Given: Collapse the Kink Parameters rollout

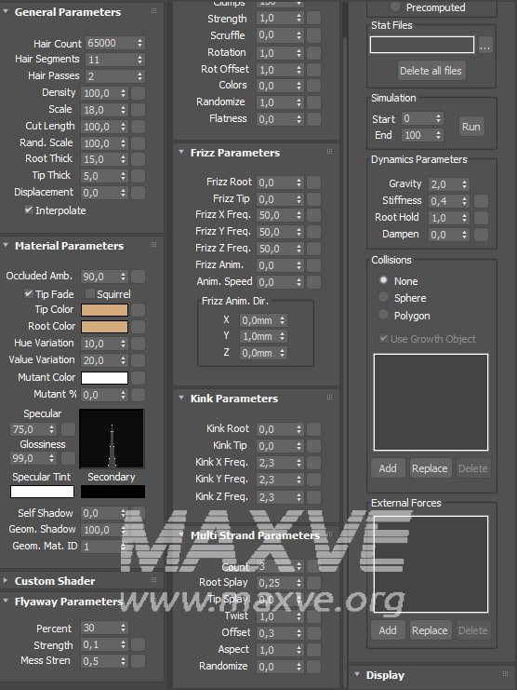Looking at the screenshot, I should [181, 398].
